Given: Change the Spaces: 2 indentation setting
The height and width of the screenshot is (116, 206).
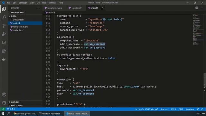Looking at the screenshot, I should [x=164, y=109].
